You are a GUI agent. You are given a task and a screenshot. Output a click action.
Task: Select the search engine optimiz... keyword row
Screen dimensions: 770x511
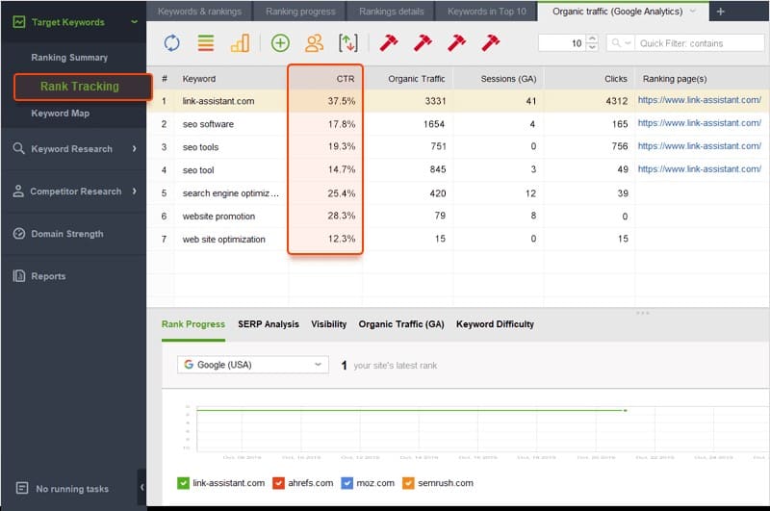(x=458, y=193)
